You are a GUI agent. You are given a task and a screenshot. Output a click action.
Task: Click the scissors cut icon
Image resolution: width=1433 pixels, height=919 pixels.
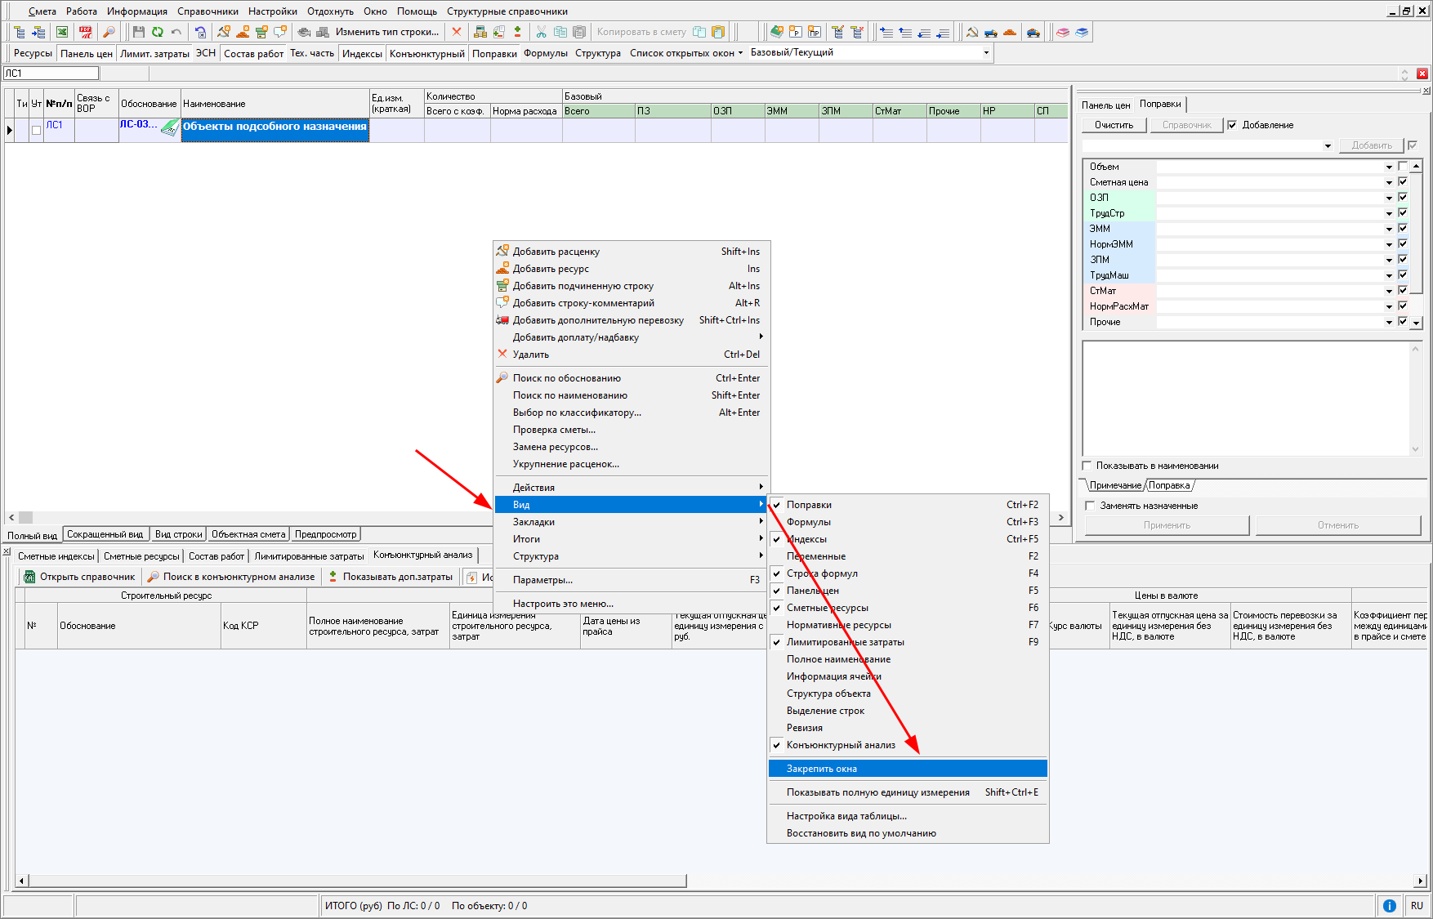coord(541,32)
